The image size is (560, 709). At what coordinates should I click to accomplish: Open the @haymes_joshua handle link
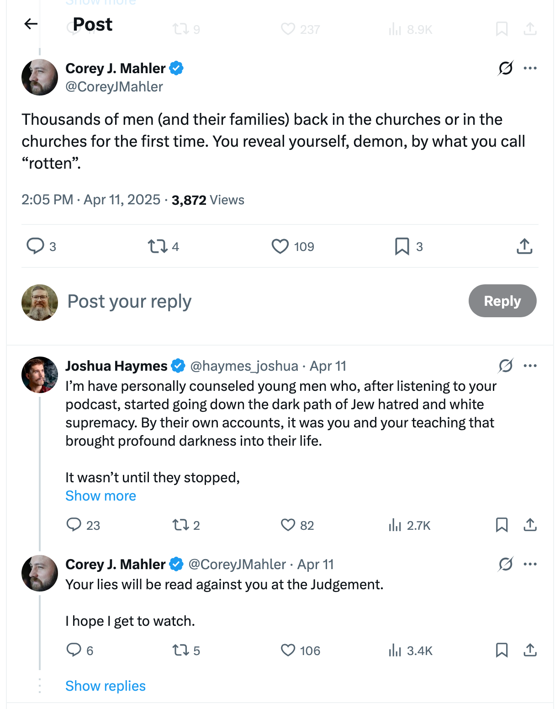244,366
